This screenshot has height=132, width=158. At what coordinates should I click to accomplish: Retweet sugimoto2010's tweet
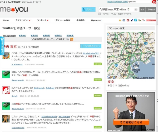98,127
